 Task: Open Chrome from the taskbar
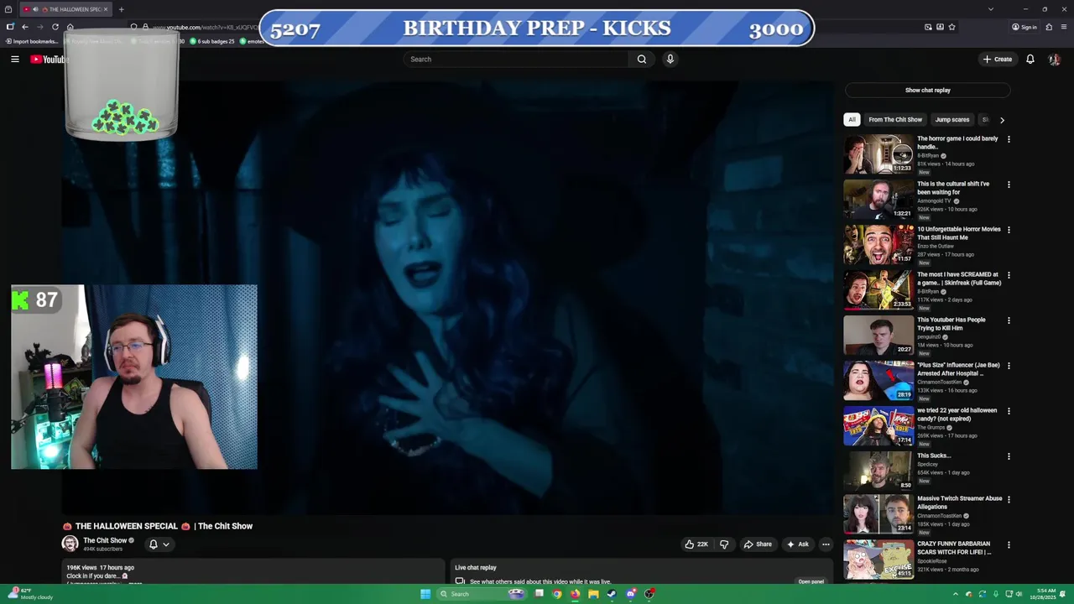point(556,594)
